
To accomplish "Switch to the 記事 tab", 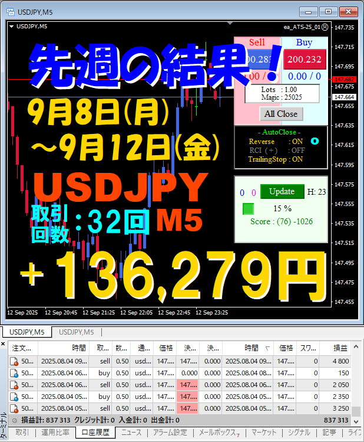I will point(329,433).
